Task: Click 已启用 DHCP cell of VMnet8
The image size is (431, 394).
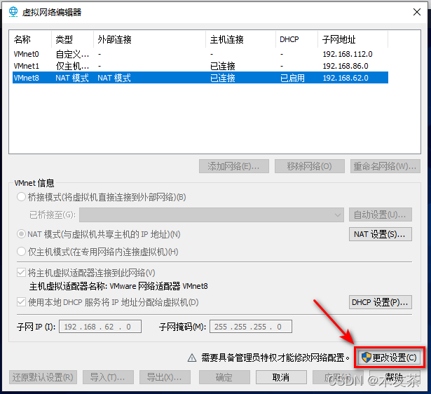Action: coord(292,78)
